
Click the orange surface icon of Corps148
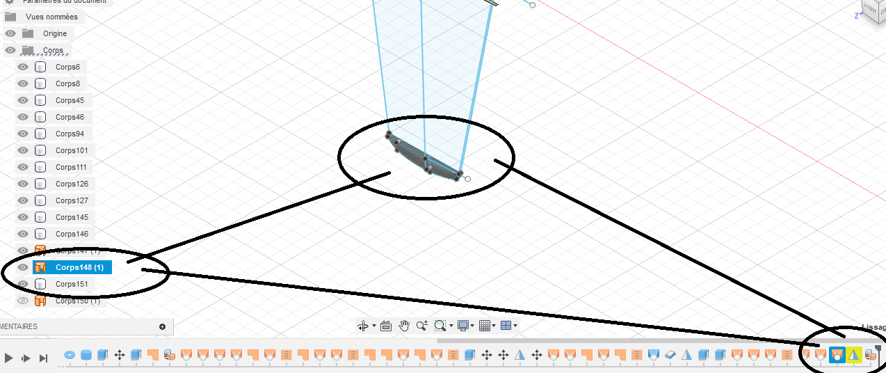(x=40, y=267)
